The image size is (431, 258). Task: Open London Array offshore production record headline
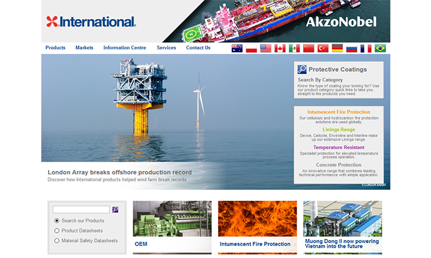pos(119,172)
